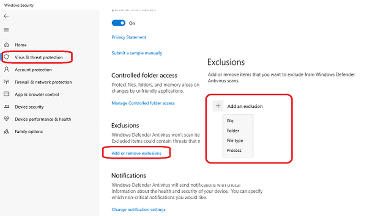Open Manage Controlled folder access link
This screenshot has height=216, width=367.
pyautogui.click(x=143, y=103)
